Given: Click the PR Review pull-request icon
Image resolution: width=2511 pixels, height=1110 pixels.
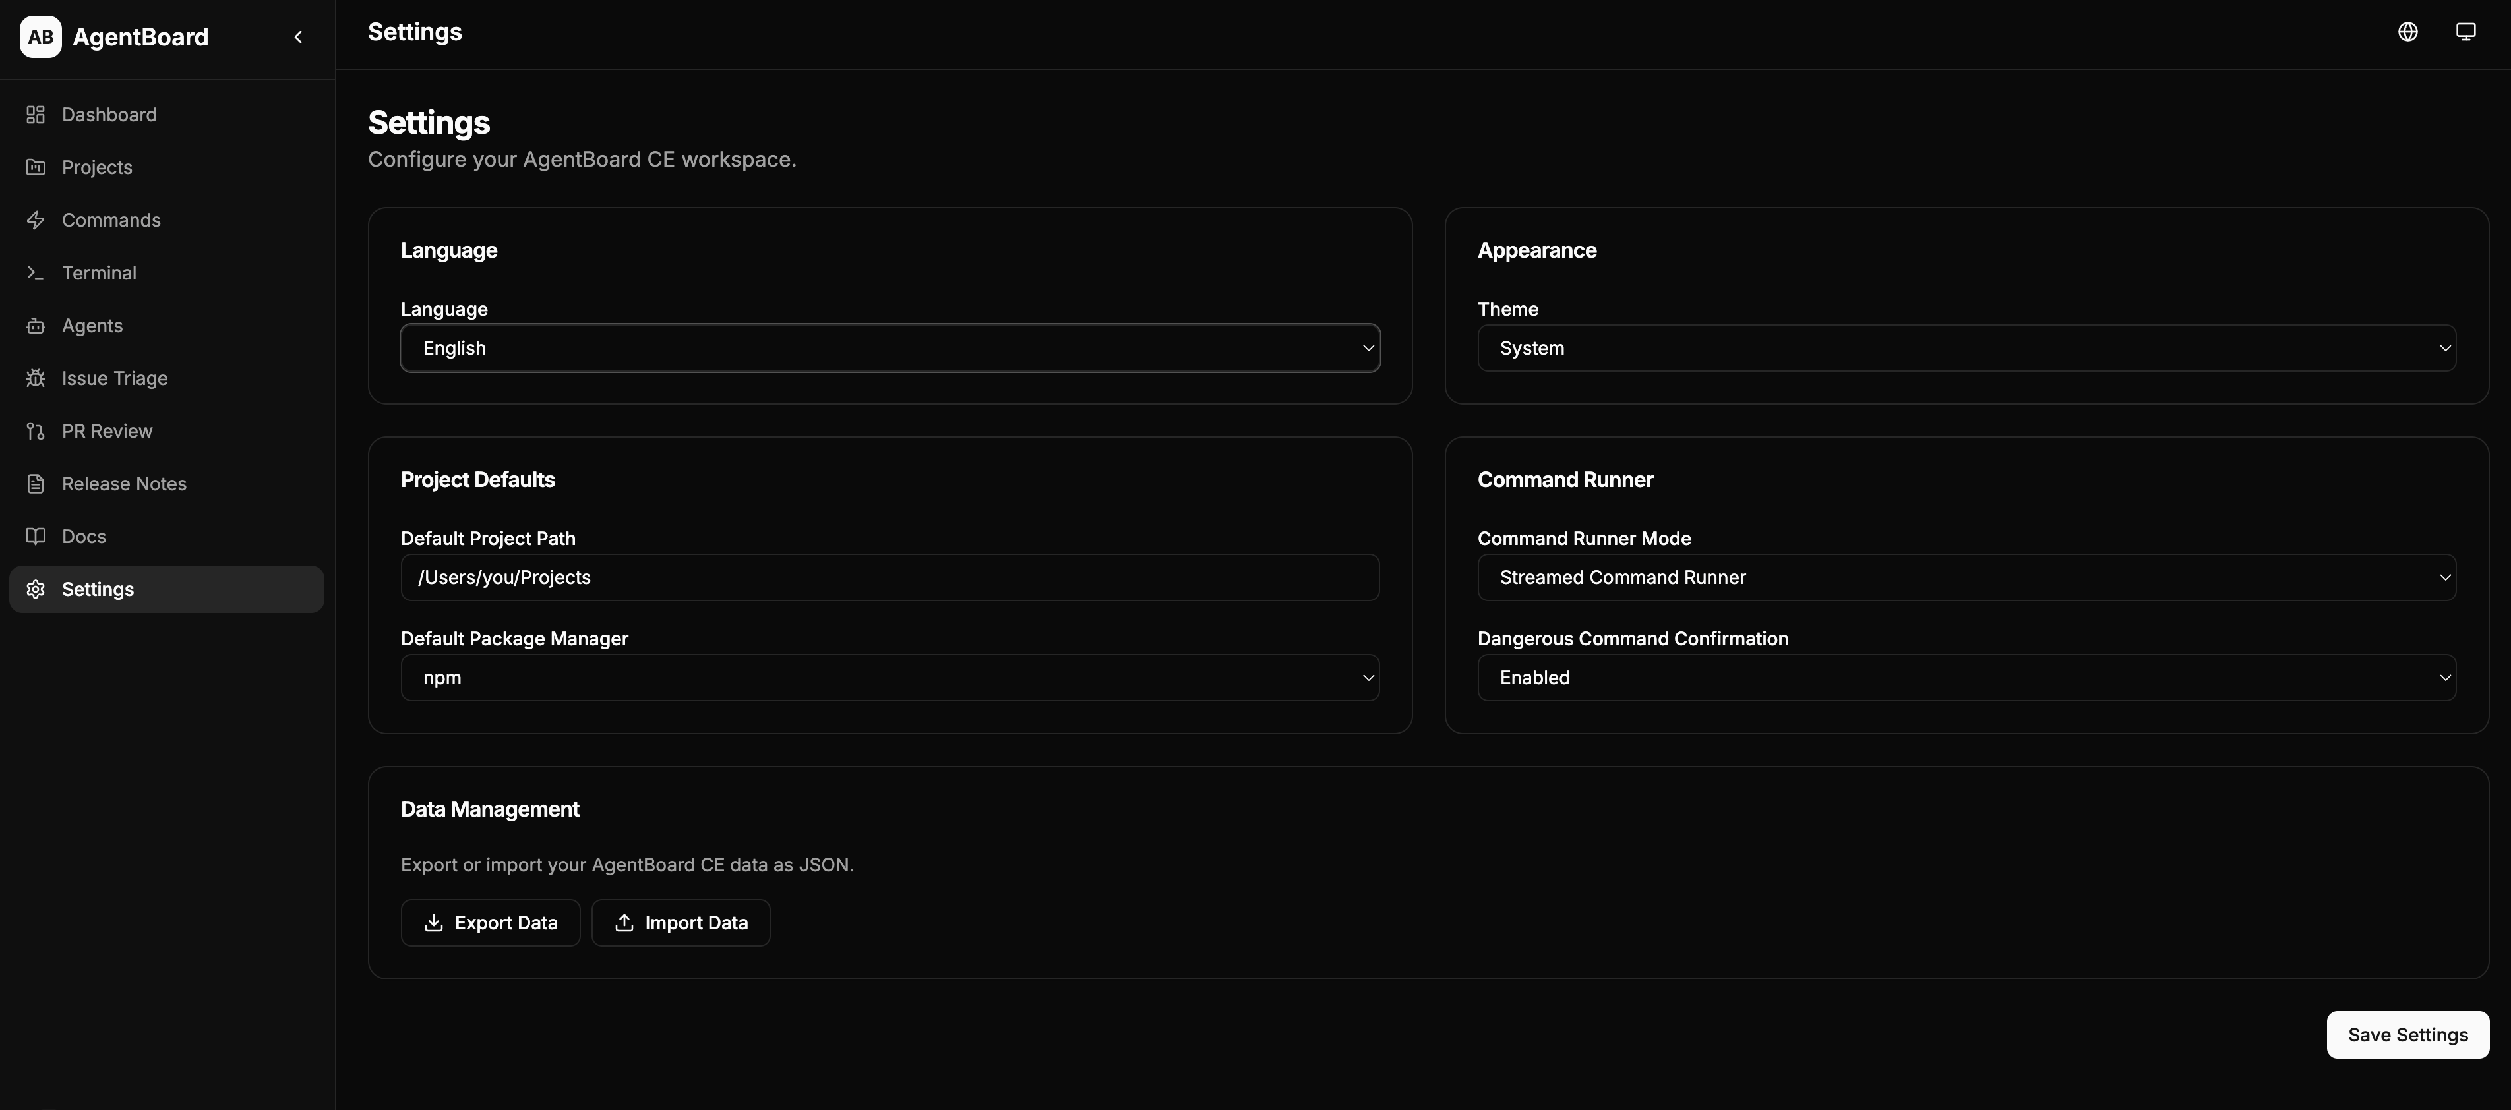Looking at the screenshot, I should (x=36, y=430).
